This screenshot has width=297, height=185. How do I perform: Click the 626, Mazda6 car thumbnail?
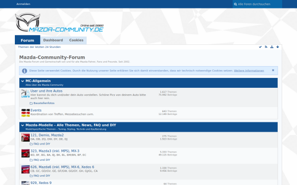click(25, 169)
